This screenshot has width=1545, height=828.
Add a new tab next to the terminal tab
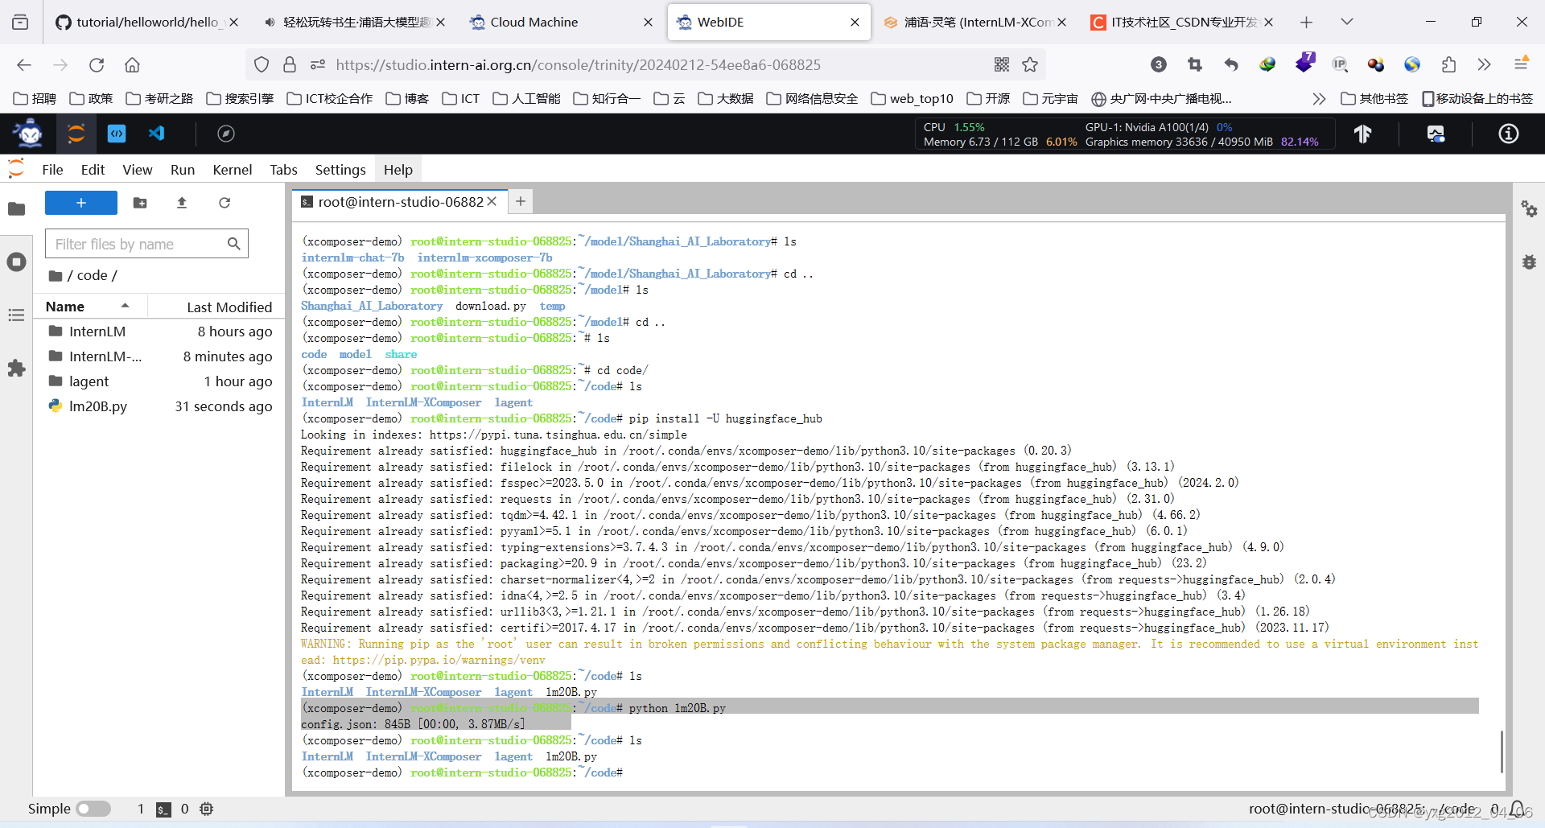(x=521, y=201)
